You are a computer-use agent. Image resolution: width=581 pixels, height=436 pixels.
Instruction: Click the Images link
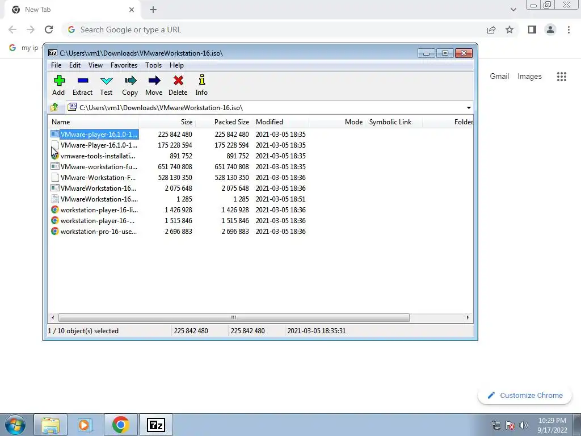point(529,77)
